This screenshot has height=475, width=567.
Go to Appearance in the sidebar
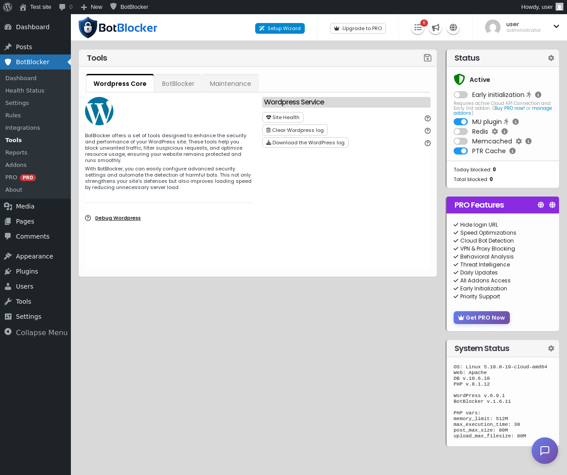(x=35, y=256)
